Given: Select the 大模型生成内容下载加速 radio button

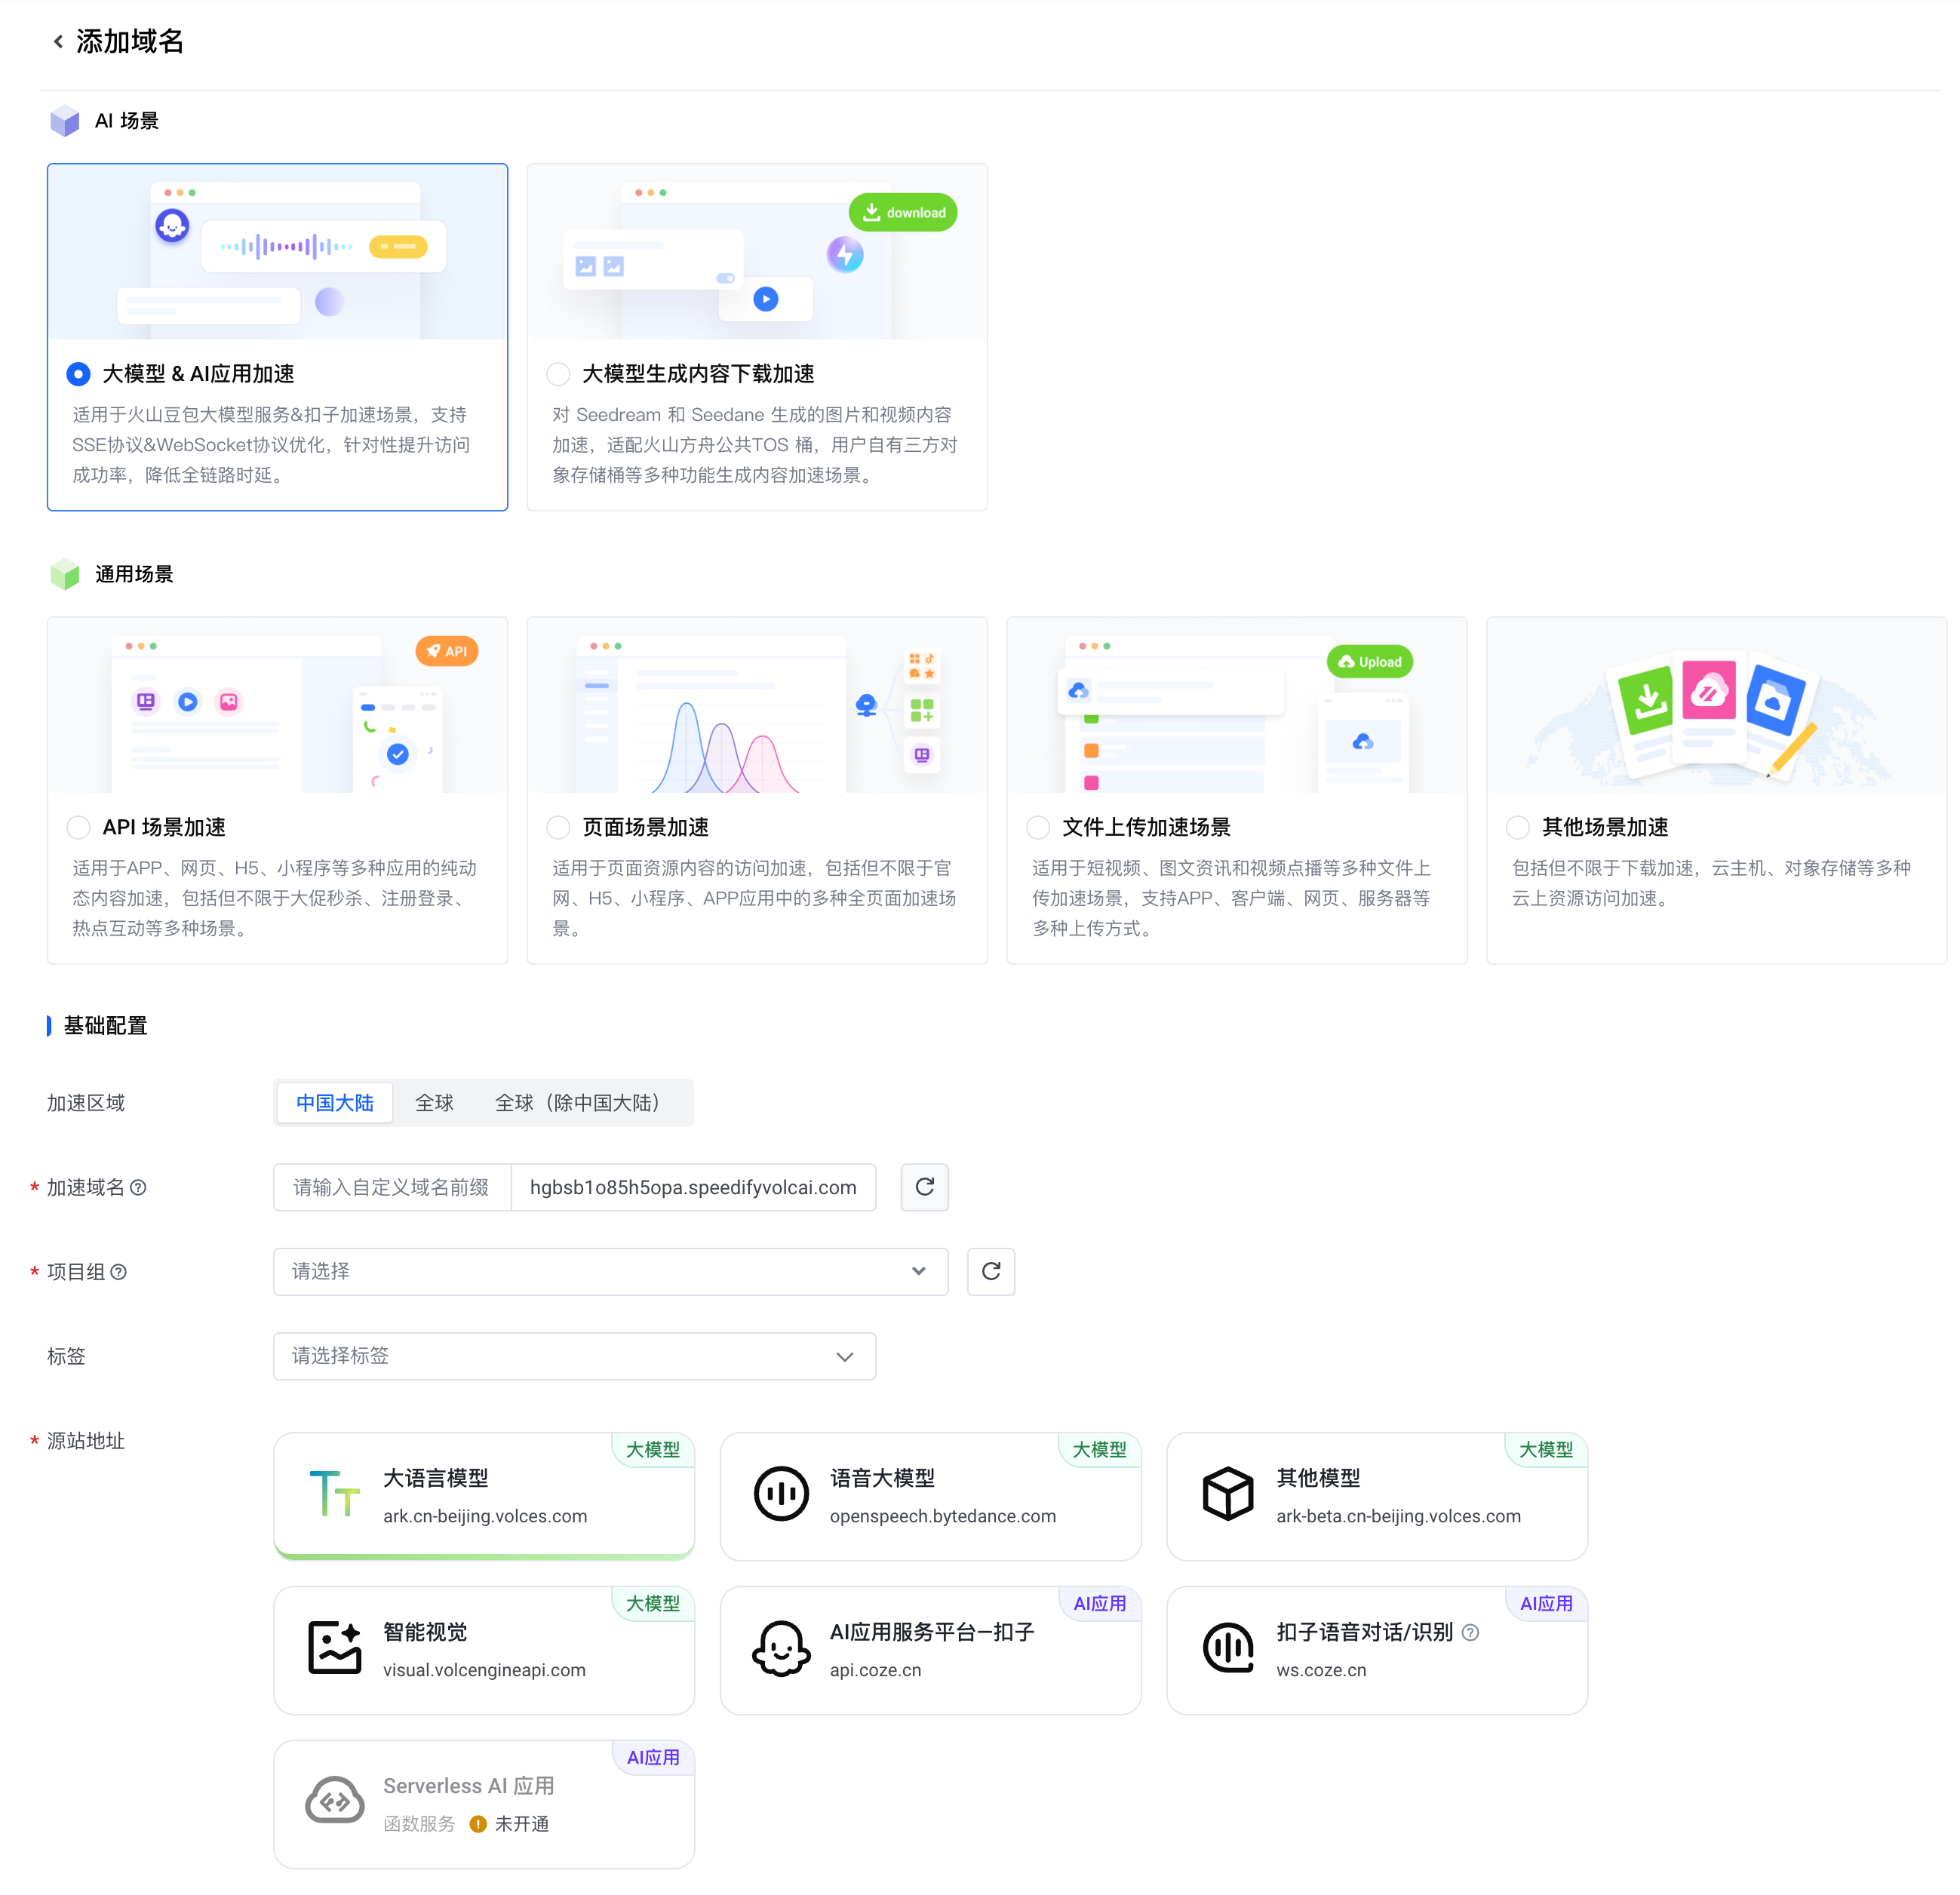Looking at the screenshot, I should (x=558, y=374).
